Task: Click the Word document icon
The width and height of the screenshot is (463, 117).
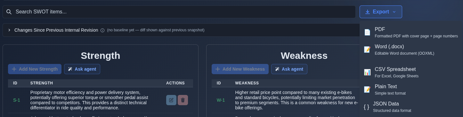Action: (367, 50)
